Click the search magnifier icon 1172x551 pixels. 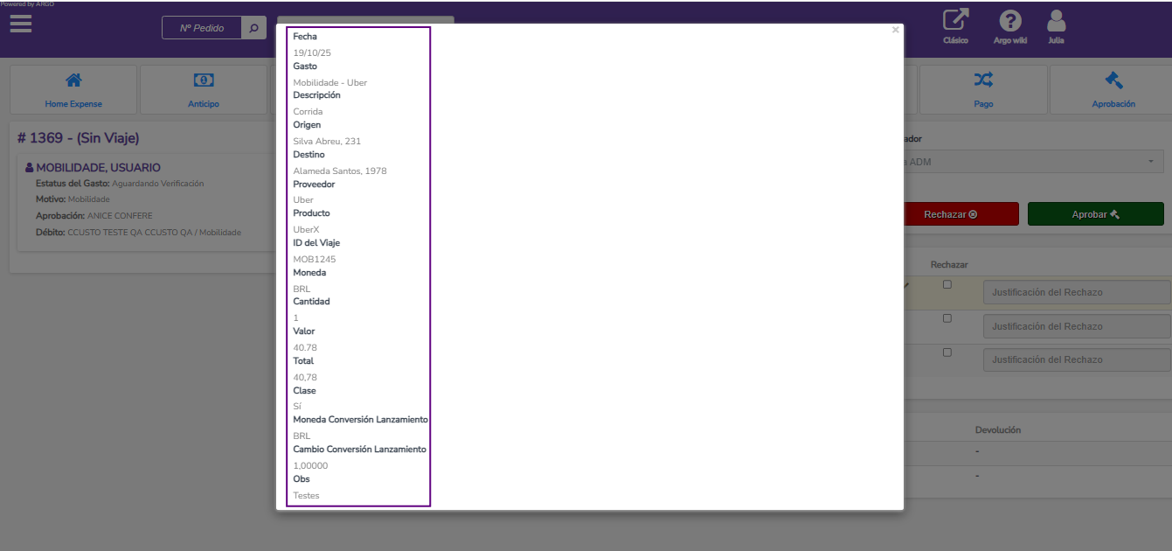click(x=253, y=28)
